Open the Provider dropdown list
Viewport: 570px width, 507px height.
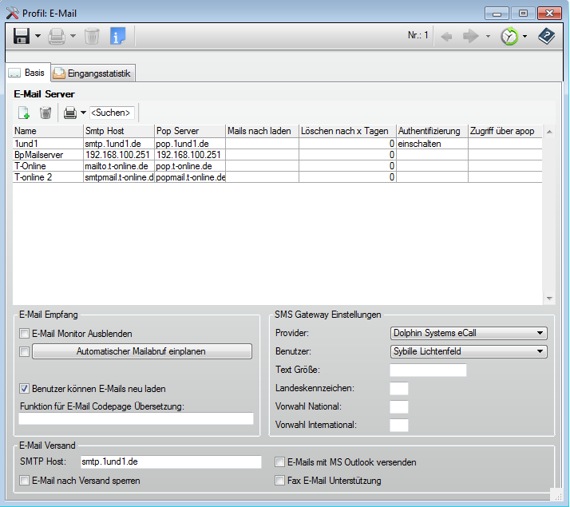click(540, 333)
